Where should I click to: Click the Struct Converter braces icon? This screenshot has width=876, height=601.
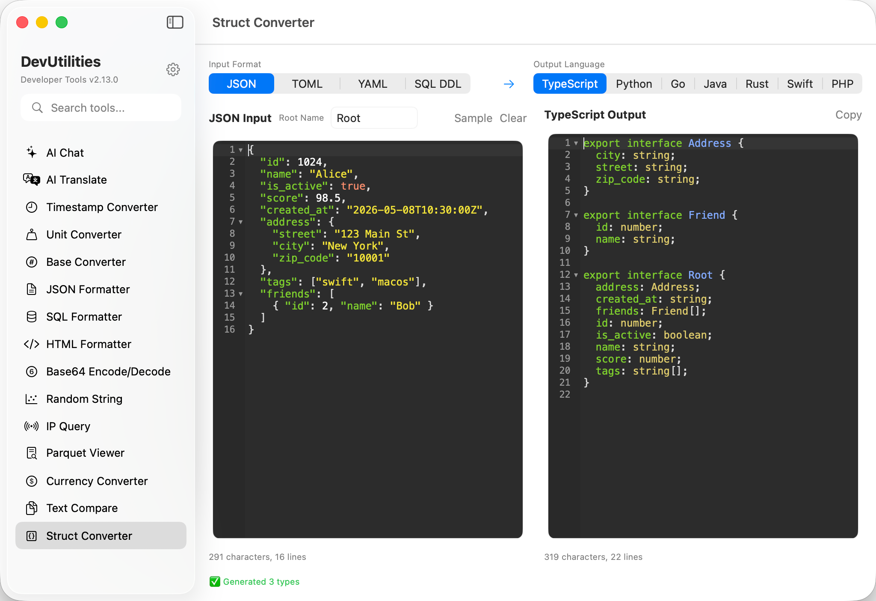coord(32,536)
